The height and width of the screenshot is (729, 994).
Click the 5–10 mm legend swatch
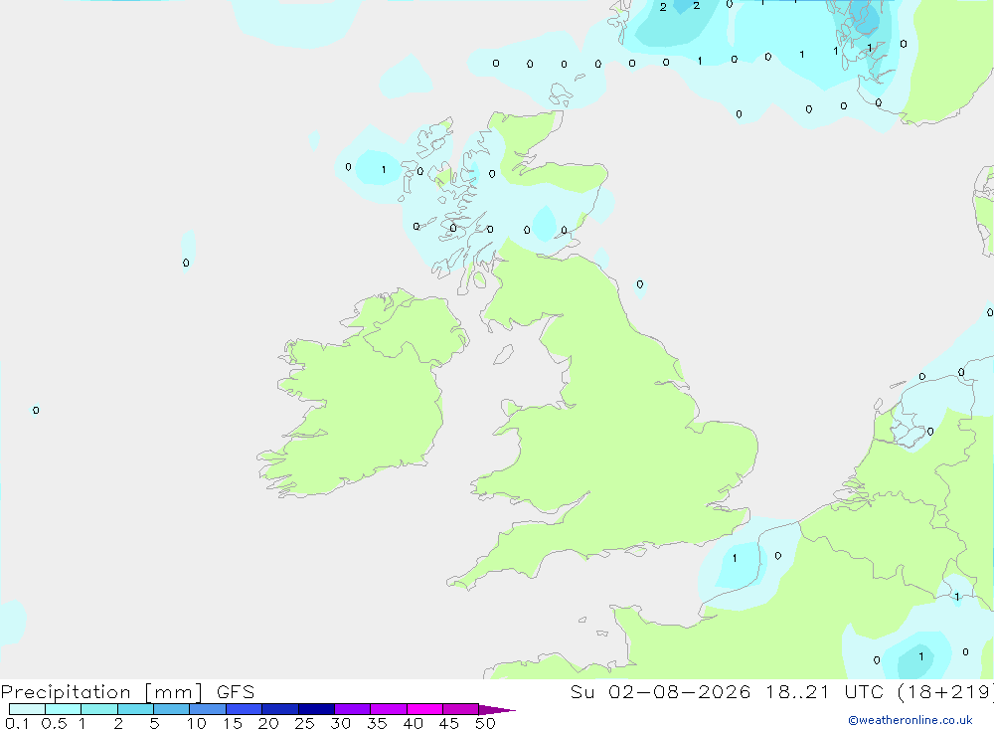tap(172, 709)
